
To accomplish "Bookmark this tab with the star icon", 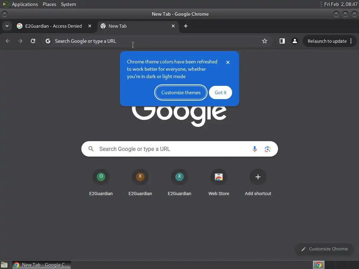I will tap(265, 41).
